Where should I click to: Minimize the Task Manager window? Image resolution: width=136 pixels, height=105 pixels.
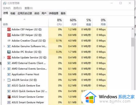[x=112, y=3]
